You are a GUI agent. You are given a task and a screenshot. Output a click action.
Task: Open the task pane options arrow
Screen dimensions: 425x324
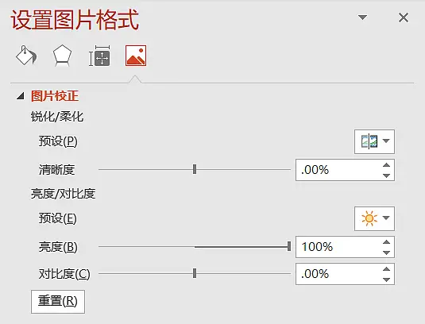(x=362, y=17)
